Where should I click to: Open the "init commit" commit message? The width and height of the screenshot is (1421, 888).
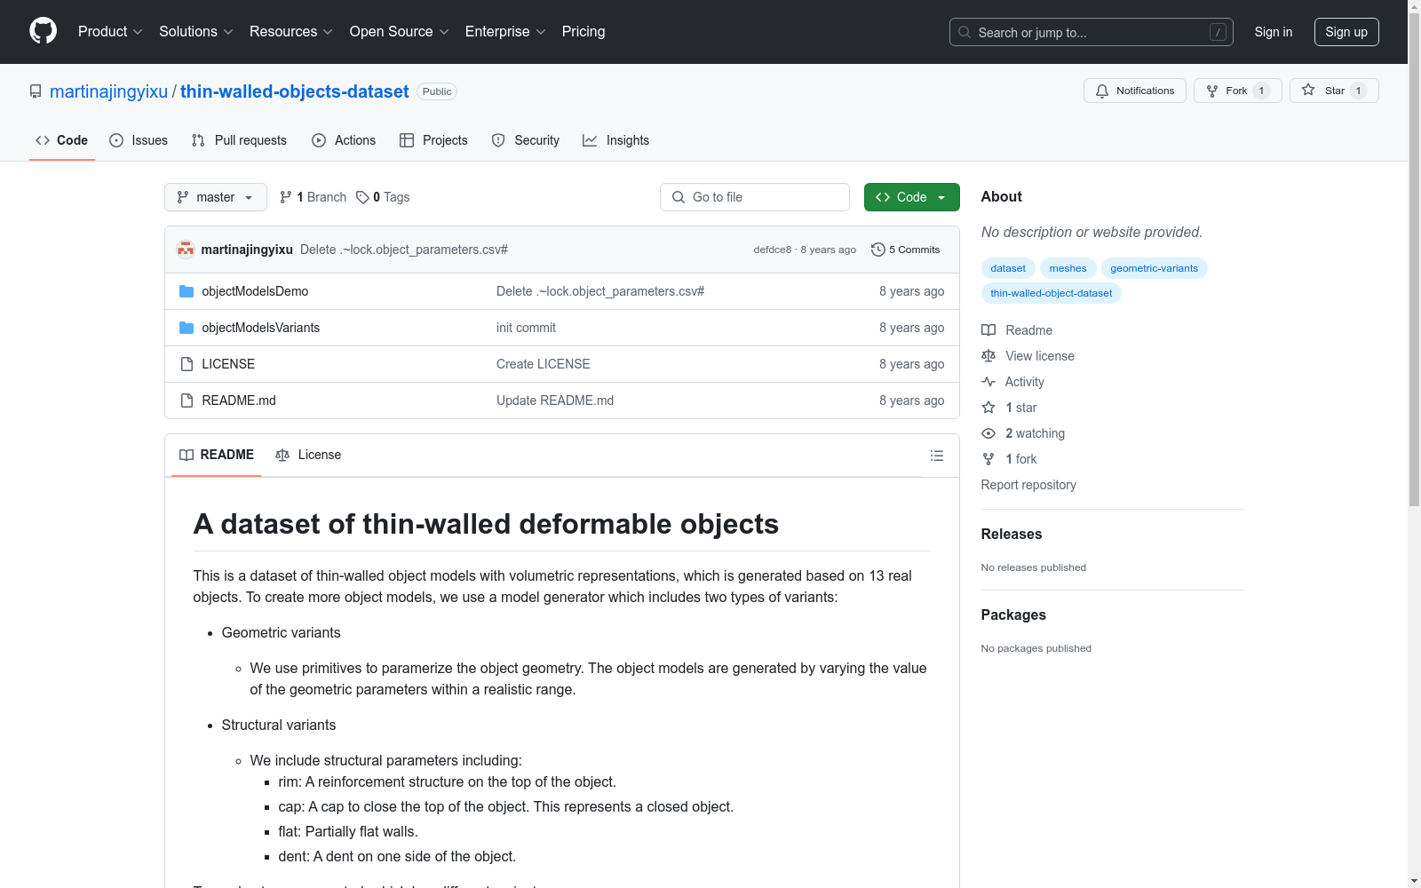point(526,328)
